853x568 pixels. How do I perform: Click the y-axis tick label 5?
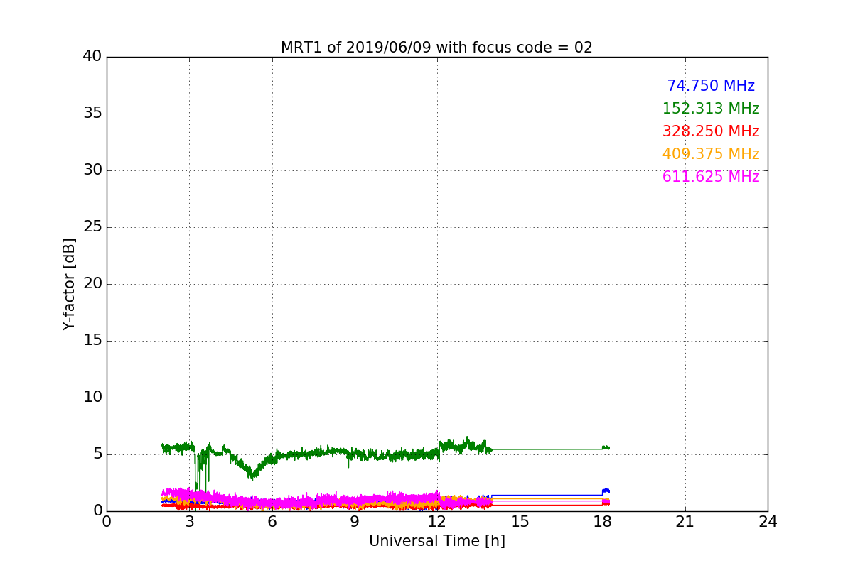coord(97,454)
